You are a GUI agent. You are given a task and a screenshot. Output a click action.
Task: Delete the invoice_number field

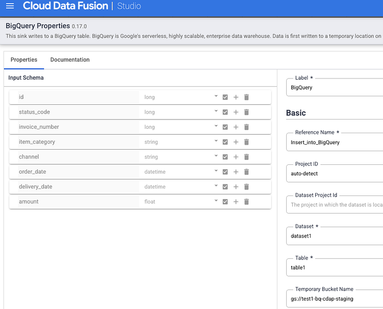246,127
